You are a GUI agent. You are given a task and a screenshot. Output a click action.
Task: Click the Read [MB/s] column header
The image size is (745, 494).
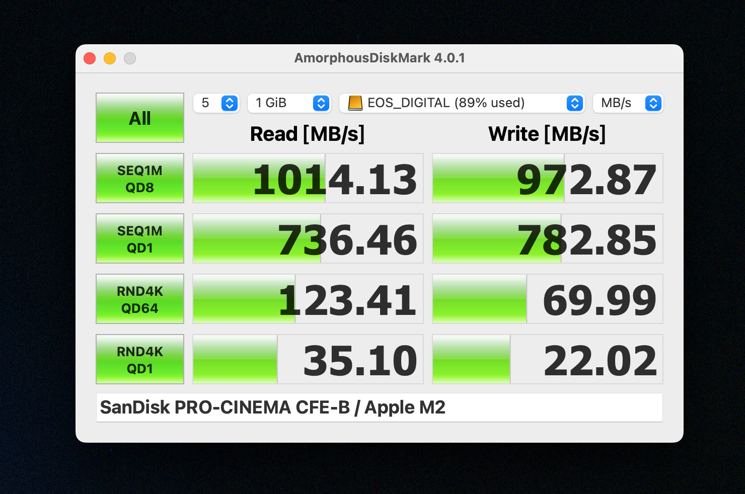pos(308,134)
